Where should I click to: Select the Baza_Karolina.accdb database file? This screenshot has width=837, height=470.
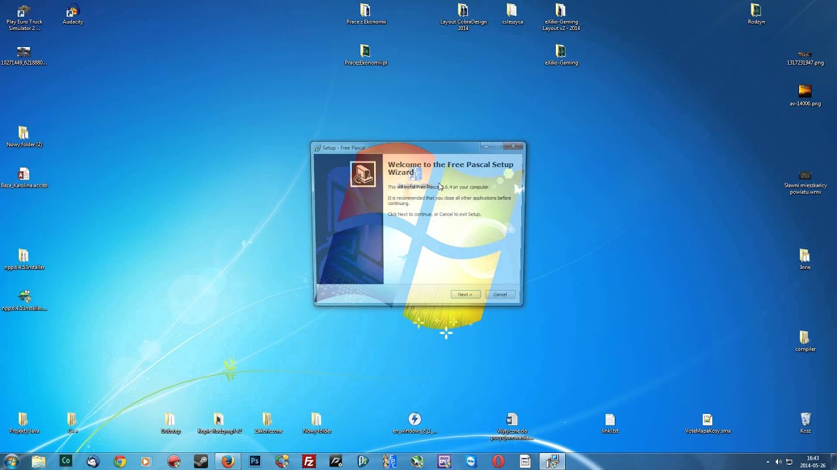(x=24, y=178)
